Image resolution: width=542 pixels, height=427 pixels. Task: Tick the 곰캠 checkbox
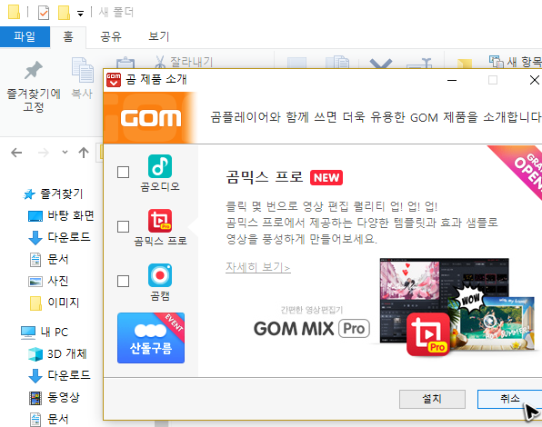(123, 282)
